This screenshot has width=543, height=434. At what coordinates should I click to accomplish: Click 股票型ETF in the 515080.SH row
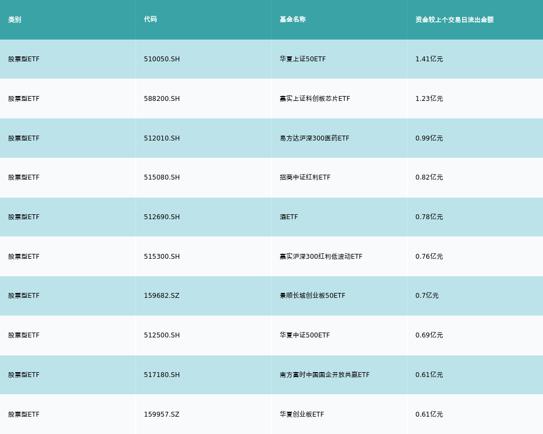pos(24,177)
